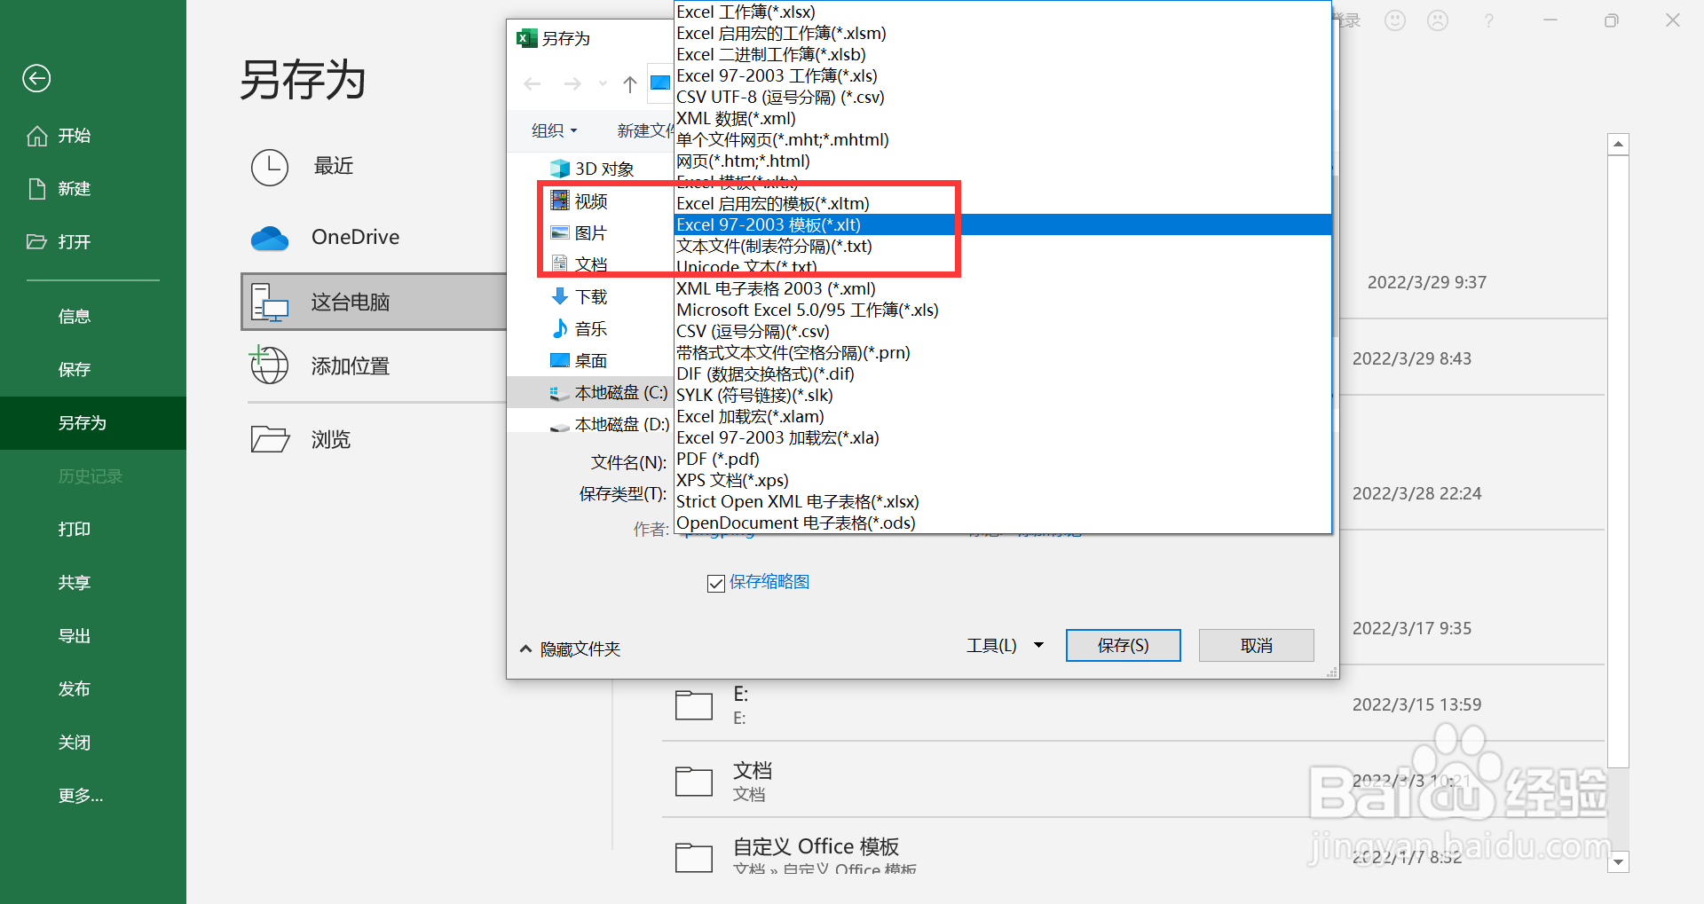Open the 文档 folder entry
This screenshot has height=904, width=1704.
tap(1133, 781)
